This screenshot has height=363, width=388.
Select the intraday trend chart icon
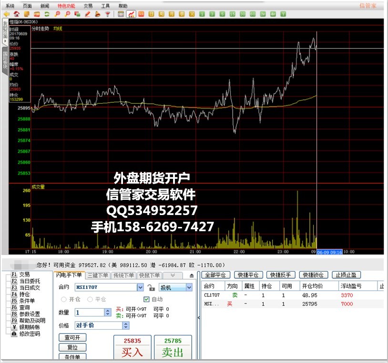[x=131, y=14]
